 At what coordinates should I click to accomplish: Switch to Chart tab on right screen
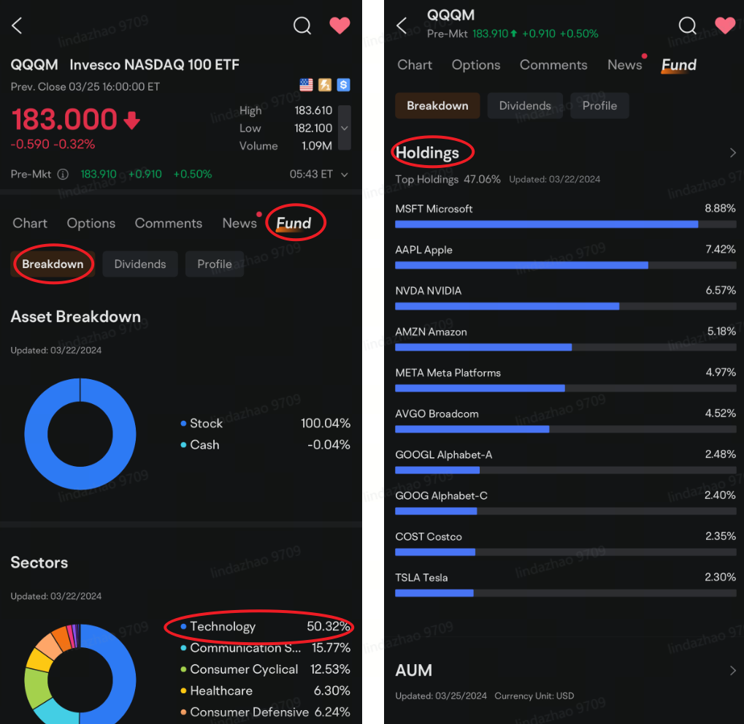(x=415, y=65)
